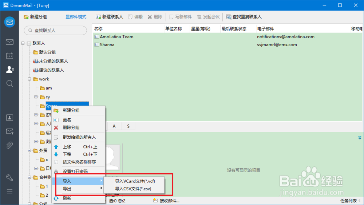This screenshot has width=364, height=205.
Task: Collapse the 外贸 folder node
Action: coord(29,150)
